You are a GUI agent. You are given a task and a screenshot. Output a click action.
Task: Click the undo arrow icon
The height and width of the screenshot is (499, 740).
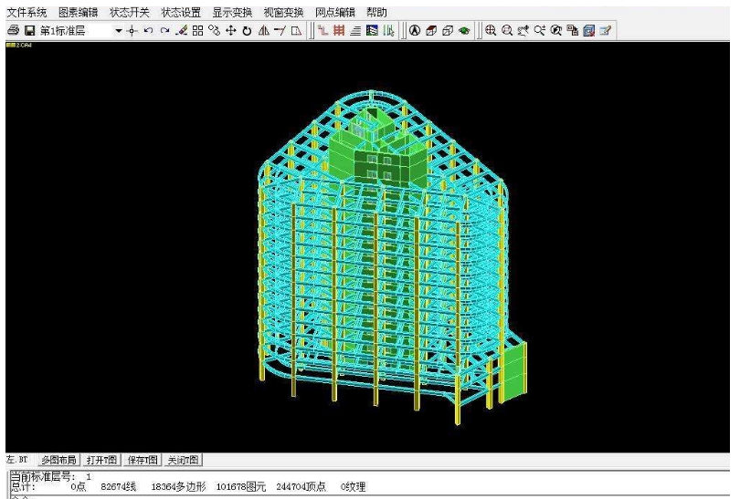(x=148, y=30)
